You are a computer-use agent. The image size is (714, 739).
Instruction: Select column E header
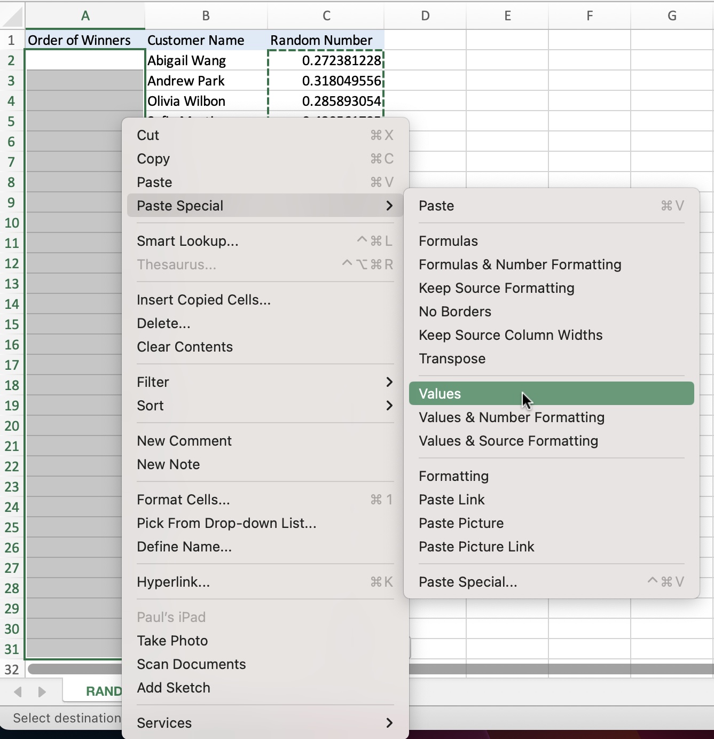point(507,16)
